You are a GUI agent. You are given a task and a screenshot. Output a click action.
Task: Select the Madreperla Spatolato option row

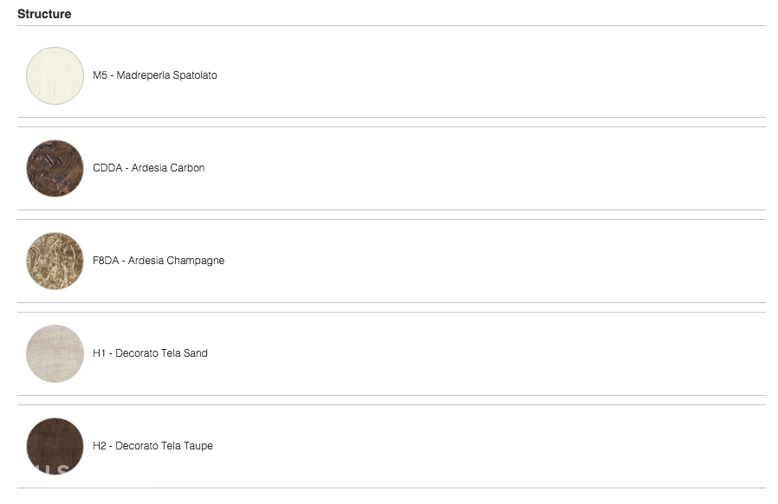click(392, 75)
